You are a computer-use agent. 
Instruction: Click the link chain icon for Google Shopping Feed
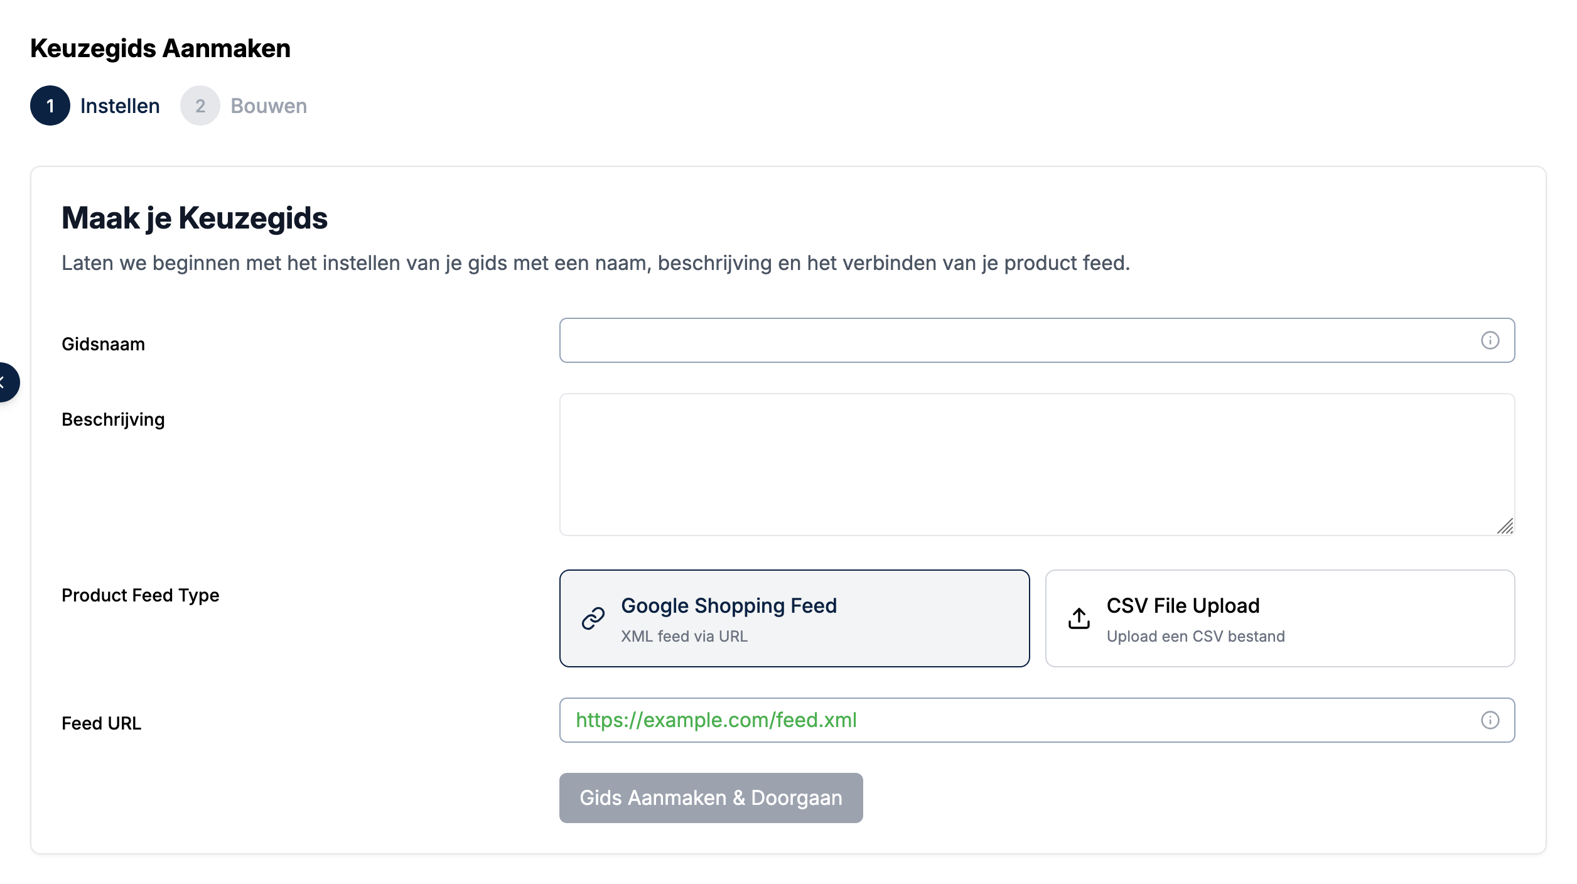[593, 618]
